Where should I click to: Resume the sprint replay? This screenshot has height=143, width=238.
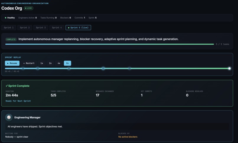pos(12,63)
